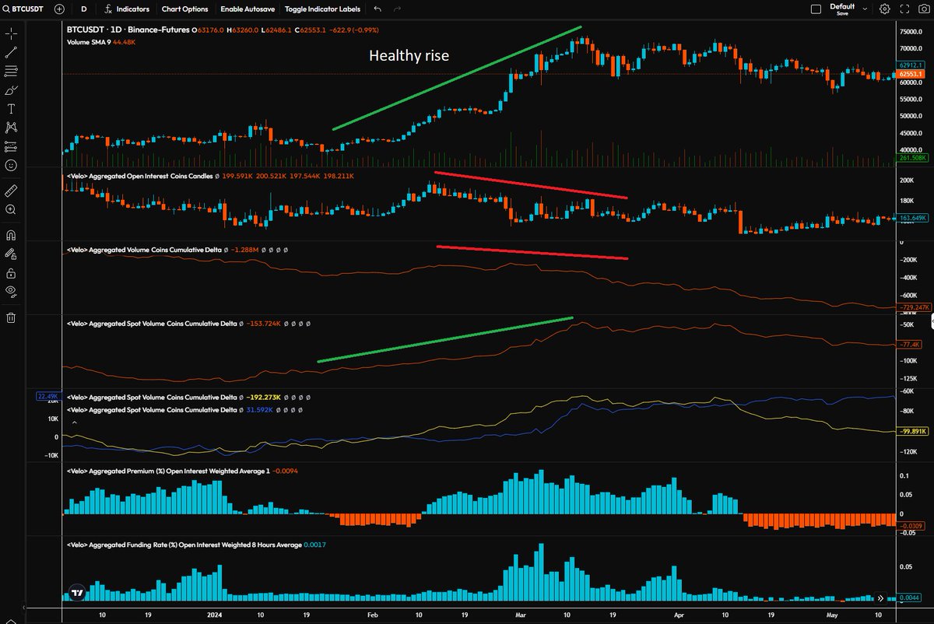The height and width of the screenshot is (624, 934).
Task: Change the D time interval
Action: pos(84,9)
